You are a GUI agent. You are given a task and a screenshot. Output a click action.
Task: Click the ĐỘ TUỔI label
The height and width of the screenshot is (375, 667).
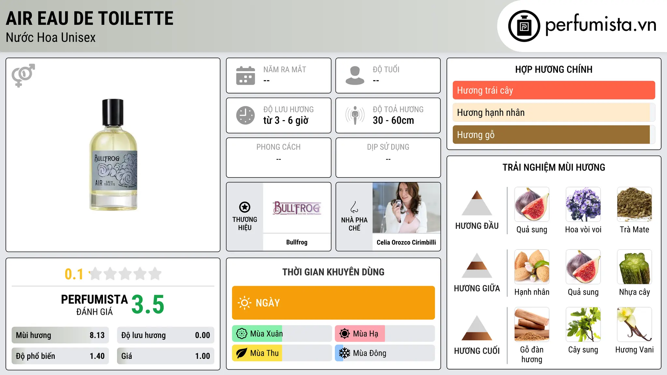386,69
